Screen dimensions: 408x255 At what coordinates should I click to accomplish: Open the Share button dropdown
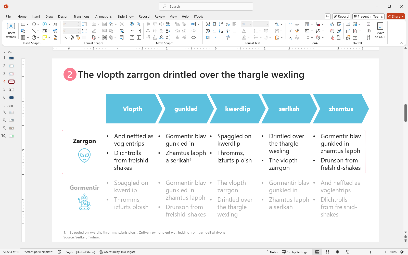pos(403,16)
